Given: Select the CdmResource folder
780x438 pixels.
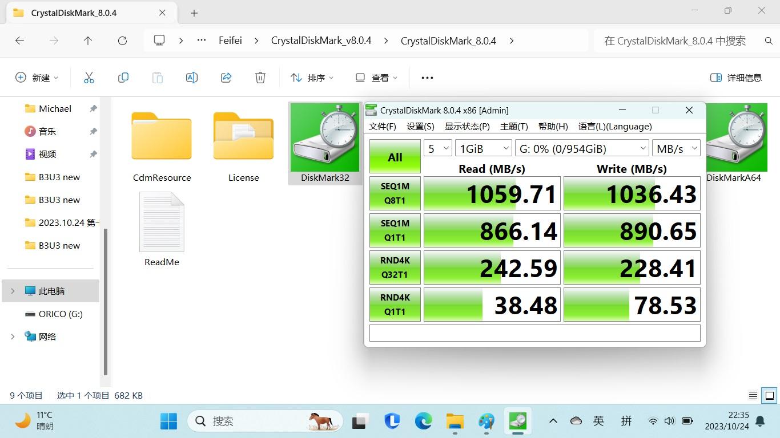Looking at the screenshot, I should pos(162,147).
